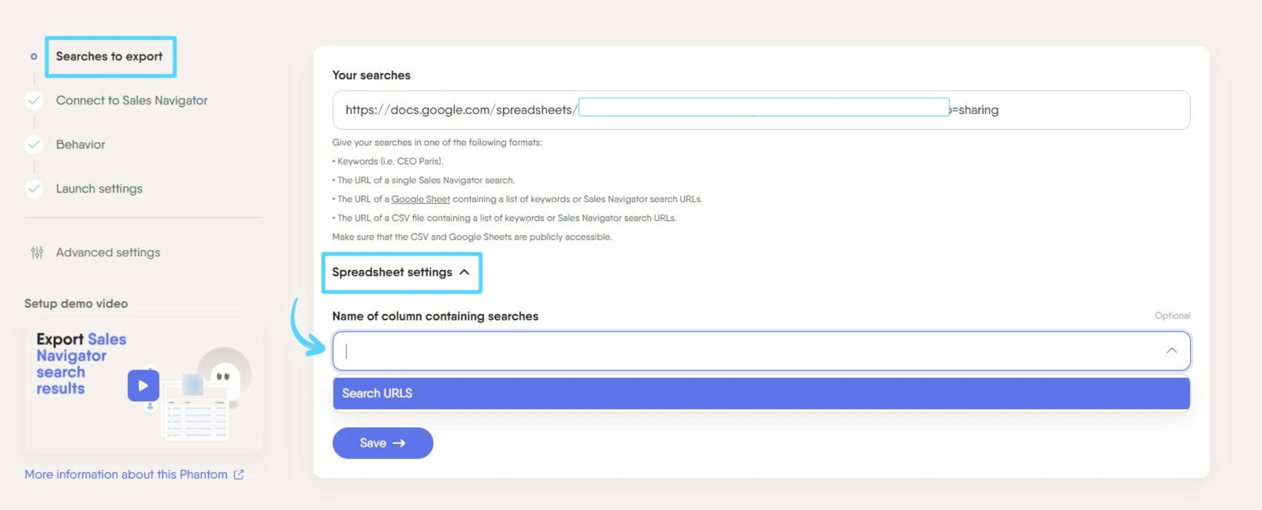
Task: Click the Advanced settings sliders icon
Action: pyautogui.click(x=37, y=252)
